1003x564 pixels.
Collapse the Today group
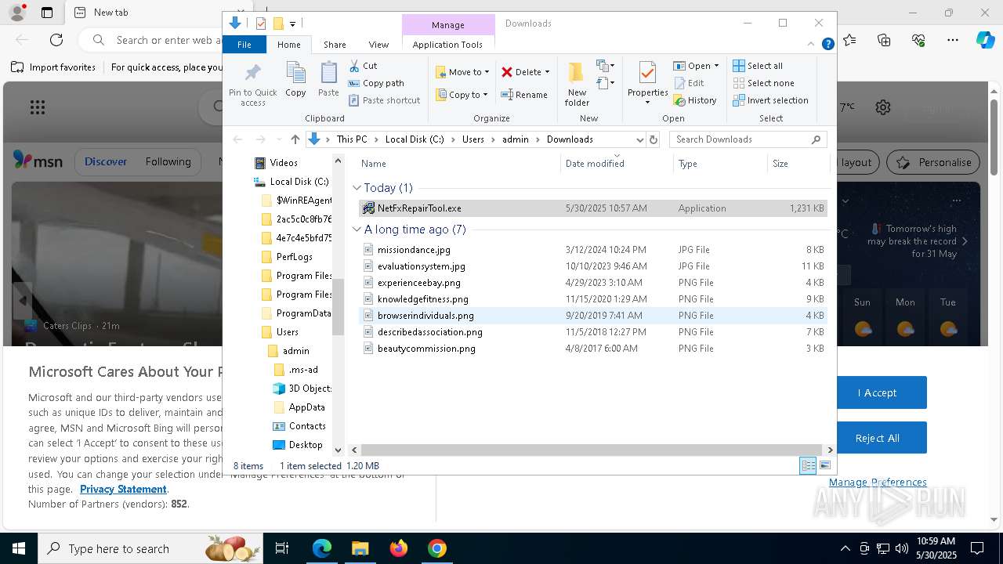point(357,188)
